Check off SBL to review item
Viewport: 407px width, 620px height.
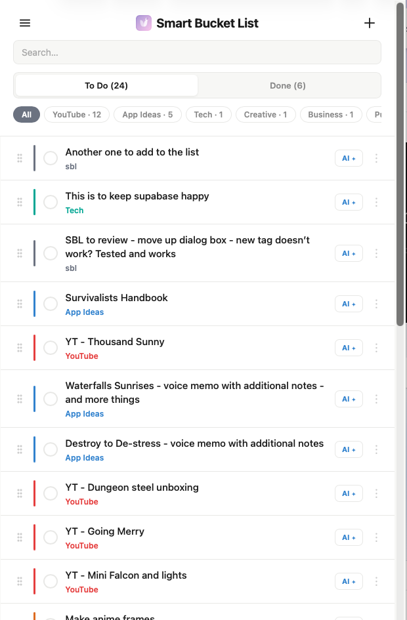point(51,253)
